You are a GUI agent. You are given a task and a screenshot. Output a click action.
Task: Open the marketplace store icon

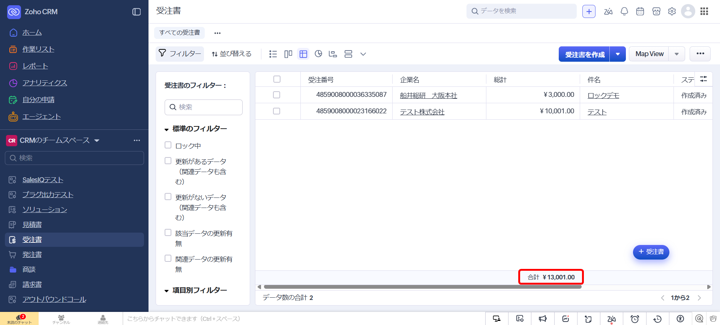click(x=656, y=12)
